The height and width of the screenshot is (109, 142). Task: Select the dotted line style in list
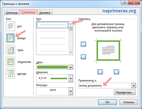53,31
